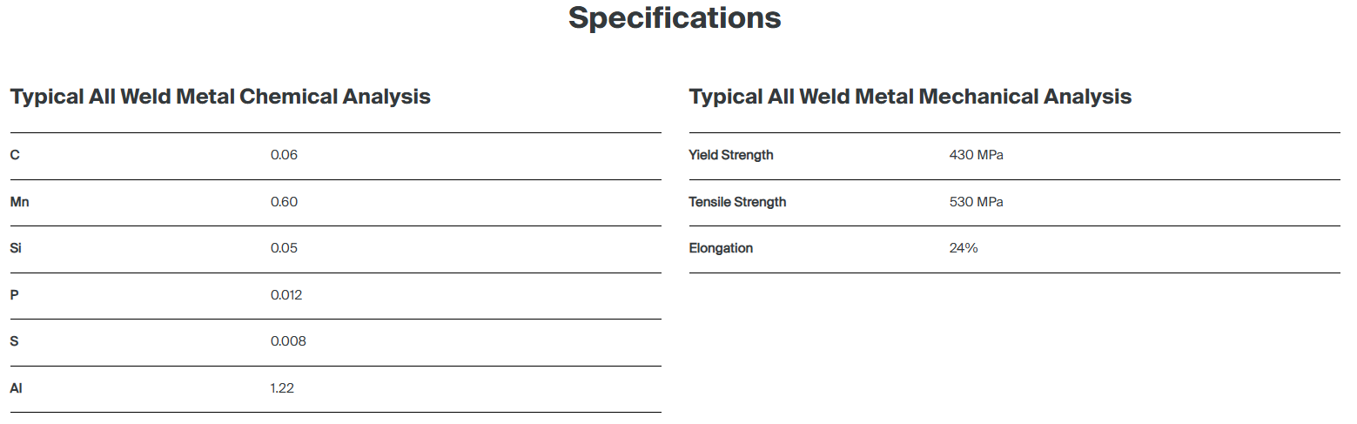The width and height of the screenshot is (1357, 424).
Task: Click the Mn element row label
Action: pyautogui.click(x=20, y=202)
